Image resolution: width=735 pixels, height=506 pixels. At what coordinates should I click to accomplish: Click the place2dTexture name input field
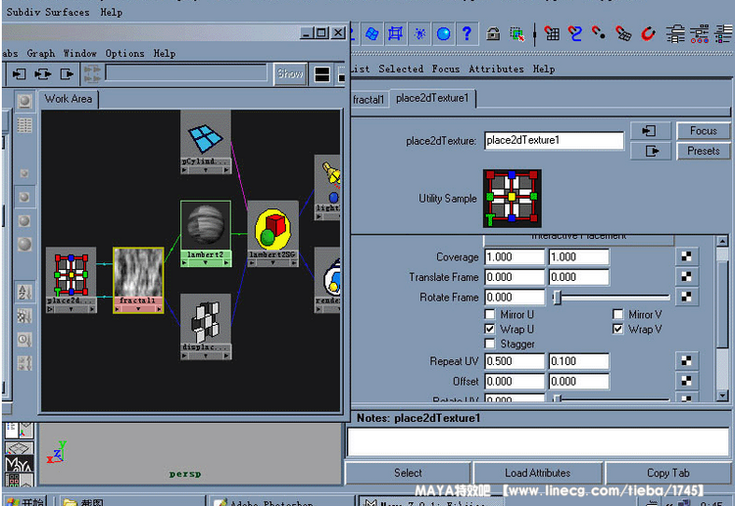(x=554, y=140)
